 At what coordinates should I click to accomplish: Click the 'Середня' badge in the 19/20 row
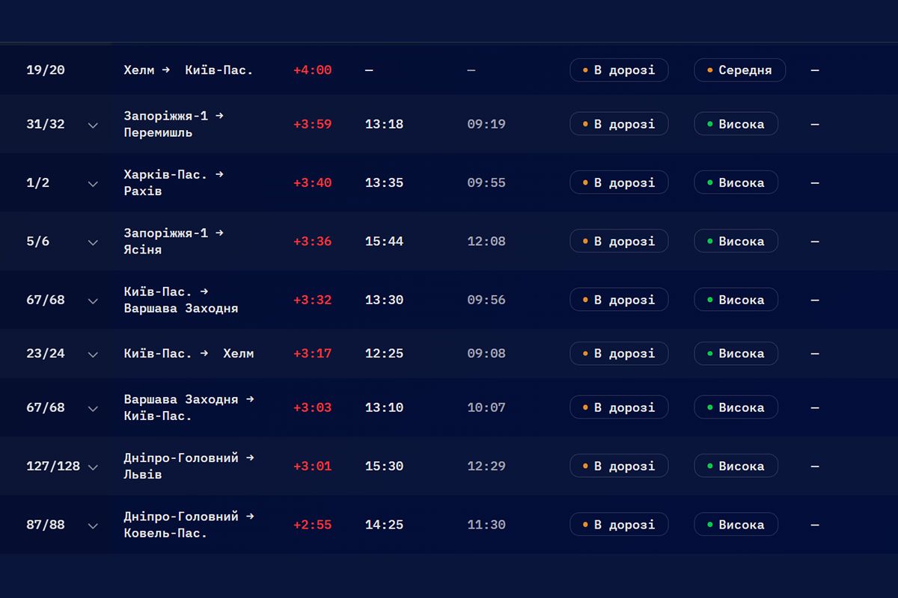click(x=740, y=70)
